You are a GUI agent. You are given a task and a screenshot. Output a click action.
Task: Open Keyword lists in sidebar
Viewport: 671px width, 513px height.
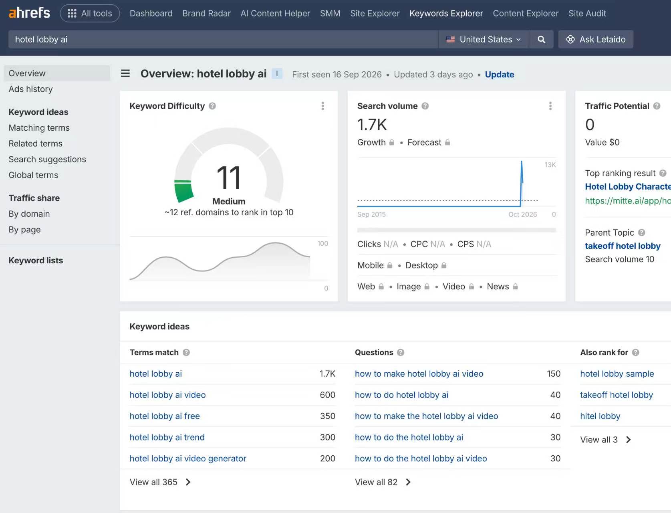36,261
